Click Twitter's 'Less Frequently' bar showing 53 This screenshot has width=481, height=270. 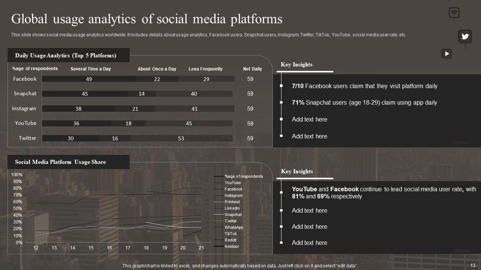[x=181, y=138]
